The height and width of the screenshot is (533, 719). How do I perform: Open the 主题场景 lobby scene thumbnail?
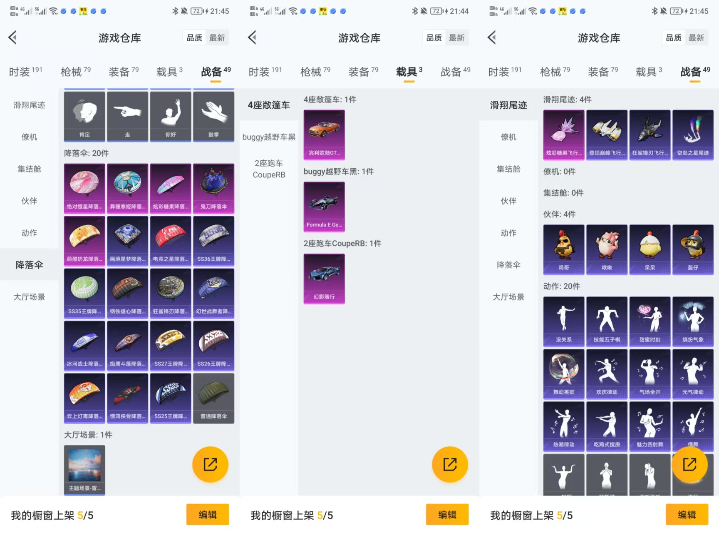click(84, 469)
